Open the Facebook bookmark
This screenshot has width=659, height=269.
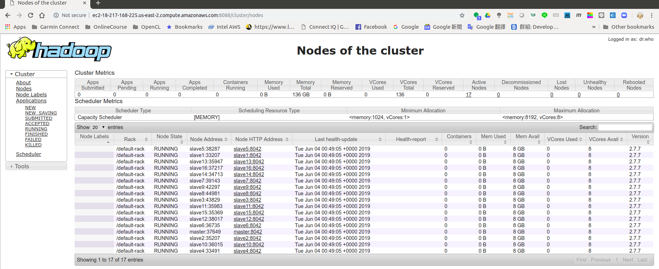[371, 27]
